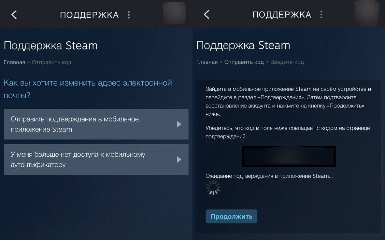
Task: Choose 'У меня больше нет доступа к мобильному аутентификатору'
Action: (x=96, y=160)
